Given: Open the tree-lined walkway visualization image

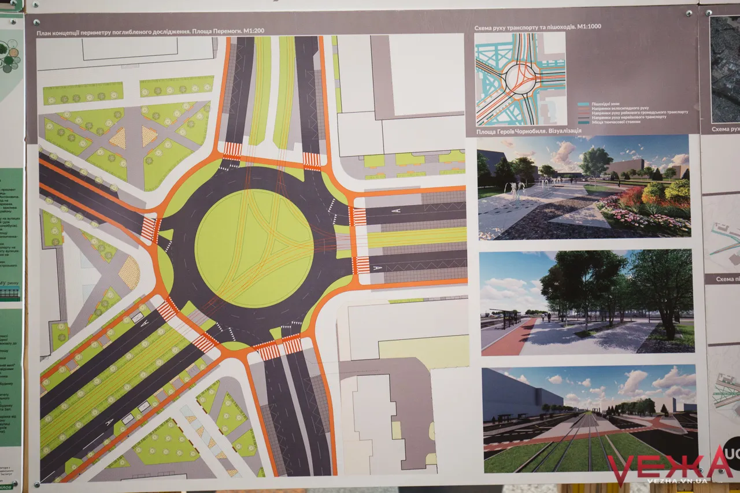Looking at the screenshot, I should click(586, 303).
